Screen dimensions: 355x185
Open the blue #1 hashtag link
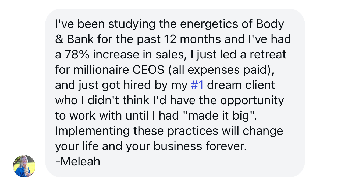pos(197,85)
